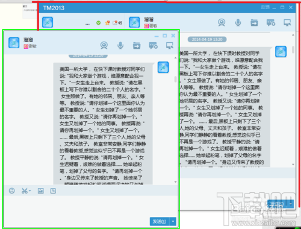Click the contact avatar in front chat header
This screenshot has height=229, width=301.
[x=14, y=43]
